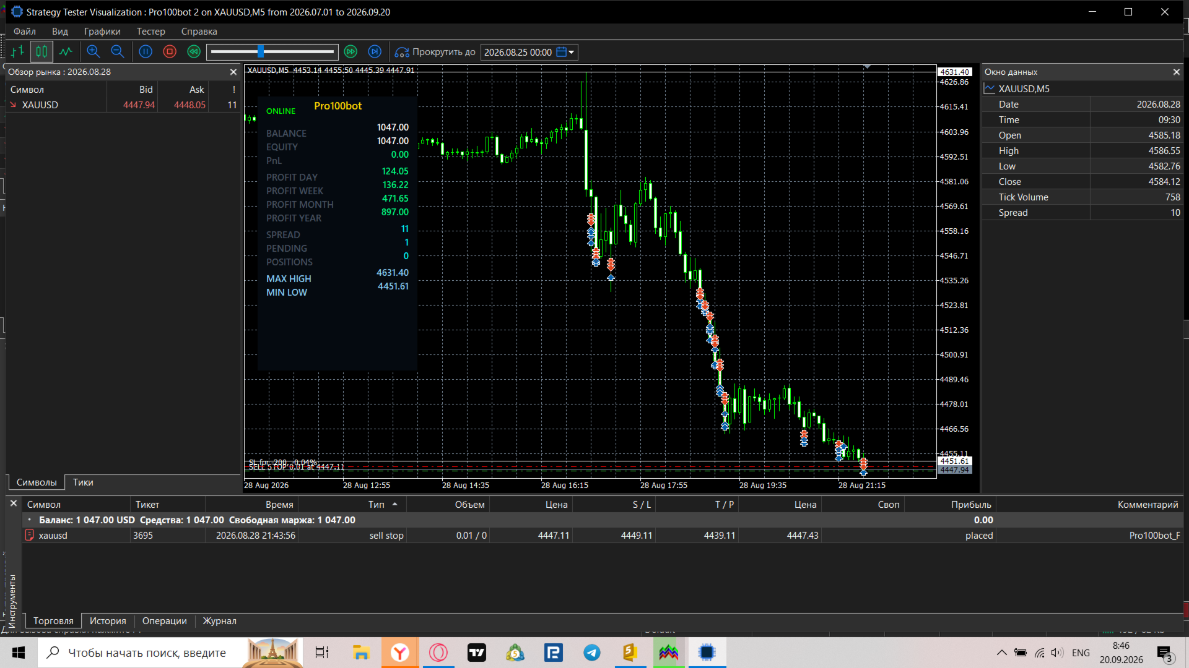Pause the strategy tester visualization

click(146, 52)
